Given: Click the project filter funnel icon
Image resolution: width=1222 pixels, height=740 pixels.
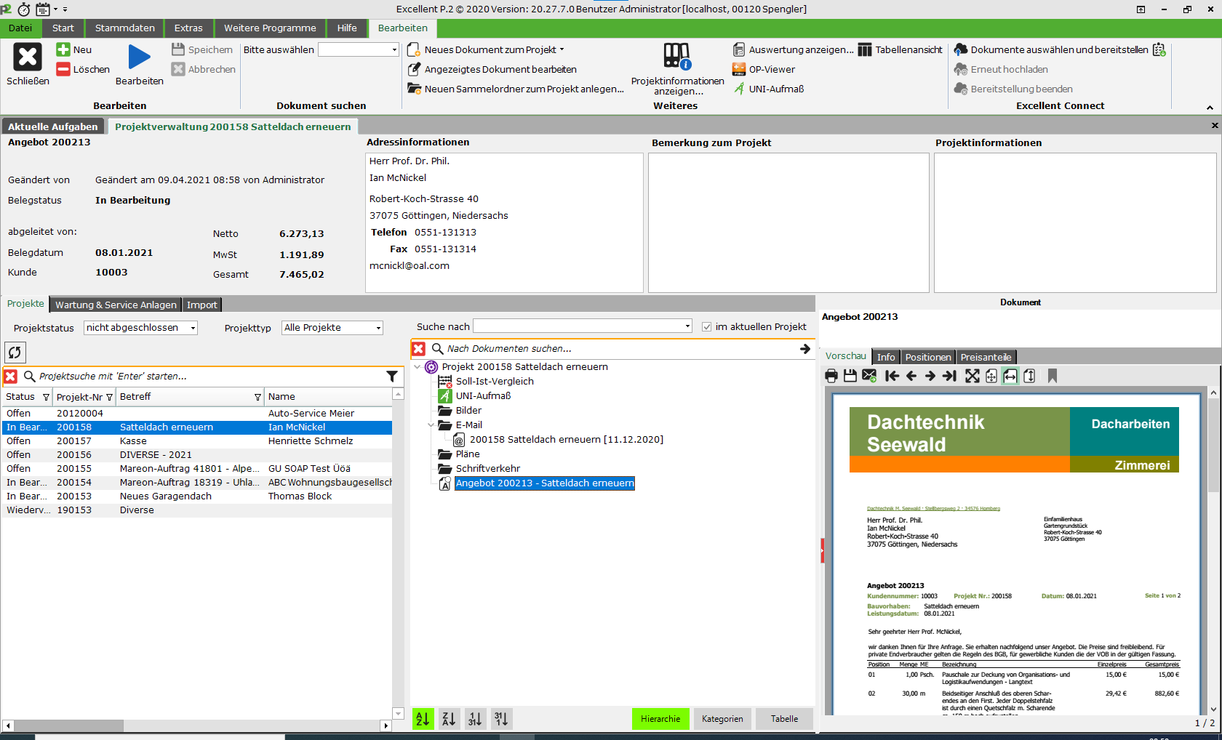Looking at the screenshot, I should click(392, 377).
